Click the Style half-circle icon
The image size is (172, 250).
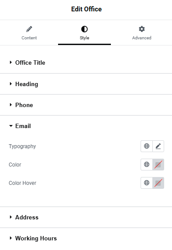click(x=84, y=29)
